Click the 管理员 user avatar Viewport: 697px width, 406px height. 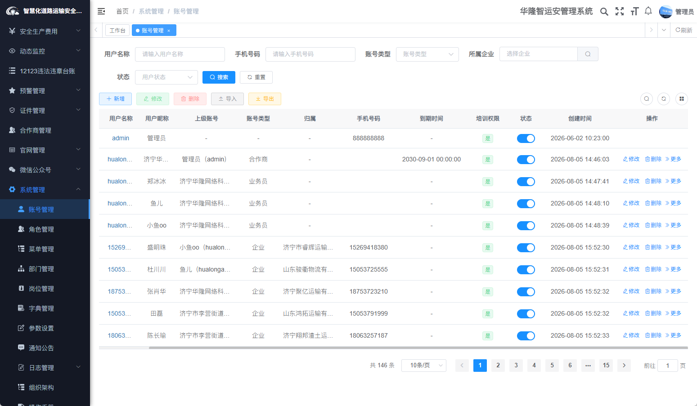[x=666, y=12]
